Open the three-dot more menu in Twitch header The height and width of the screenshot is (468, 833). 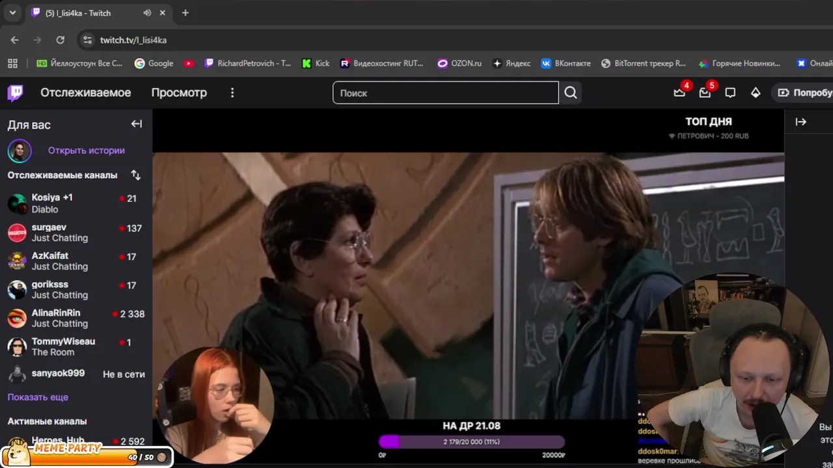pyautogui.click(x=232, y=92)
